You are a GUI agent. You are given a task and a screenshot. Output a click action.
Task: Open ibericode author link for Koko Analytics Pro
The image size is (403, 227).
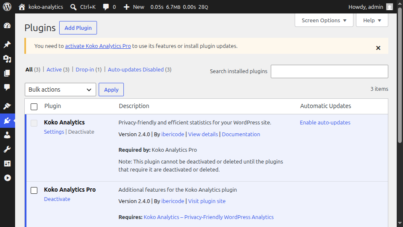pyautogui.click(x=173, y=201)
